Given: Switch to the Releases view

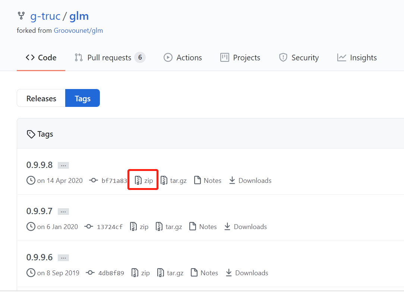Looking at the screenshot, I should pos(41,98).
